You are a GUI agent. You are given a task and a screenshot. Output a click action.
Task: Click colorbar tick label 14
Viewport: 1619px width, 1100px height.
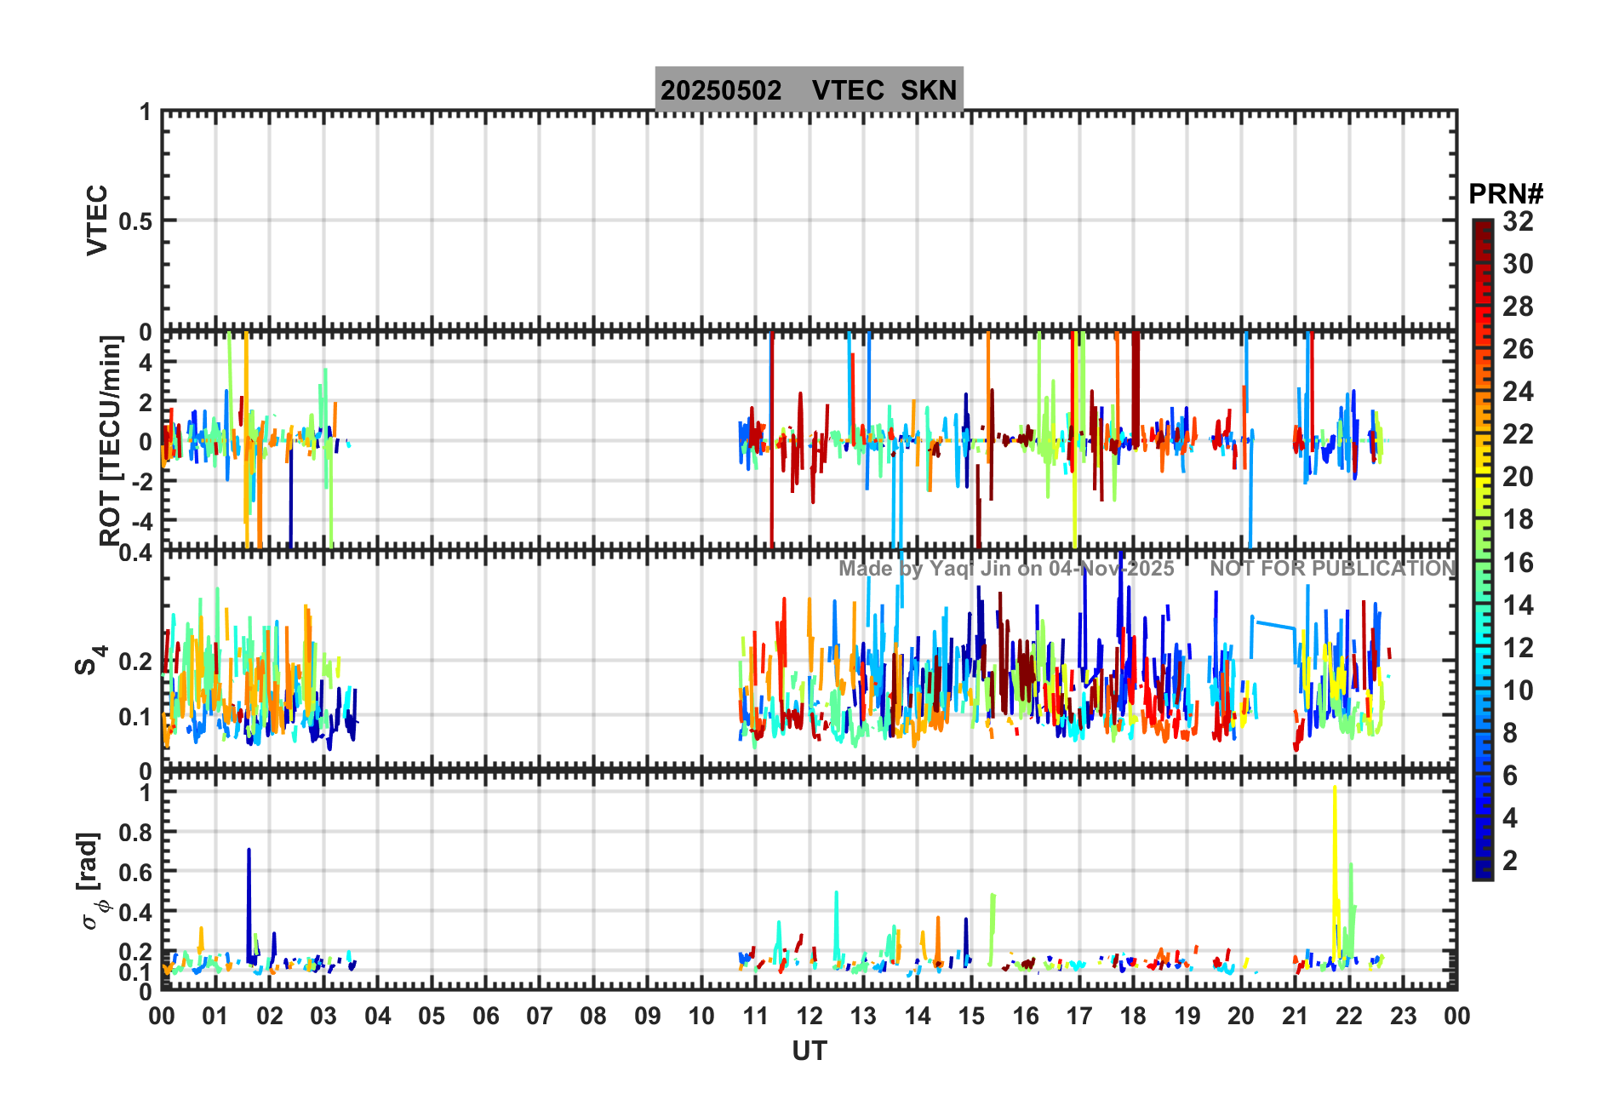(x=1518, y=605)
